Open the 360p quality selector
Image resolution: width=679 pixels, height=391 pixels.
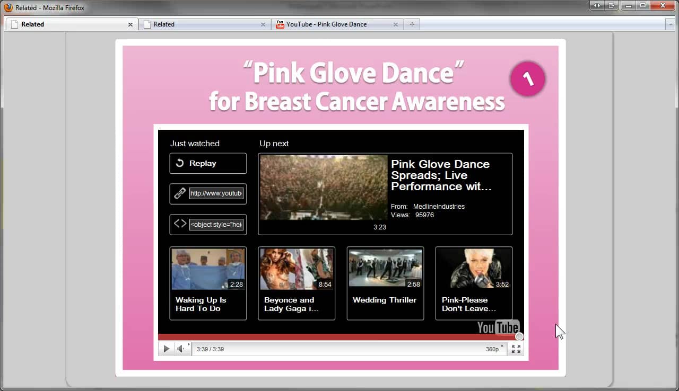click(x=494, y=349)
